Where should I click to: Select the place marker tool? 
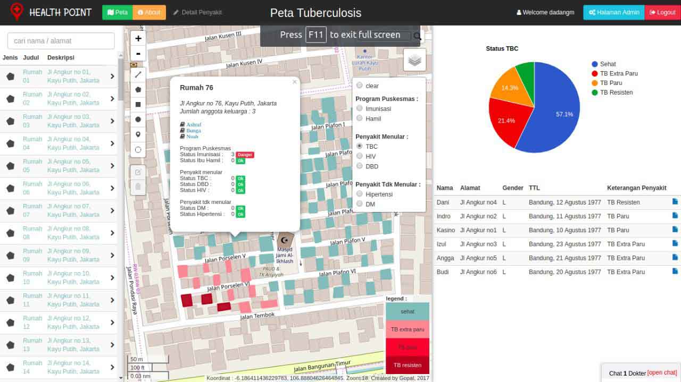coord(138,134)
